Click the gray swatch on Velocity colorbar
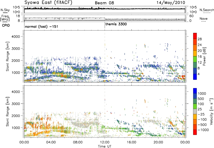Image resolution: width=214 pixels, height=148 pixels. pos(195,111)
